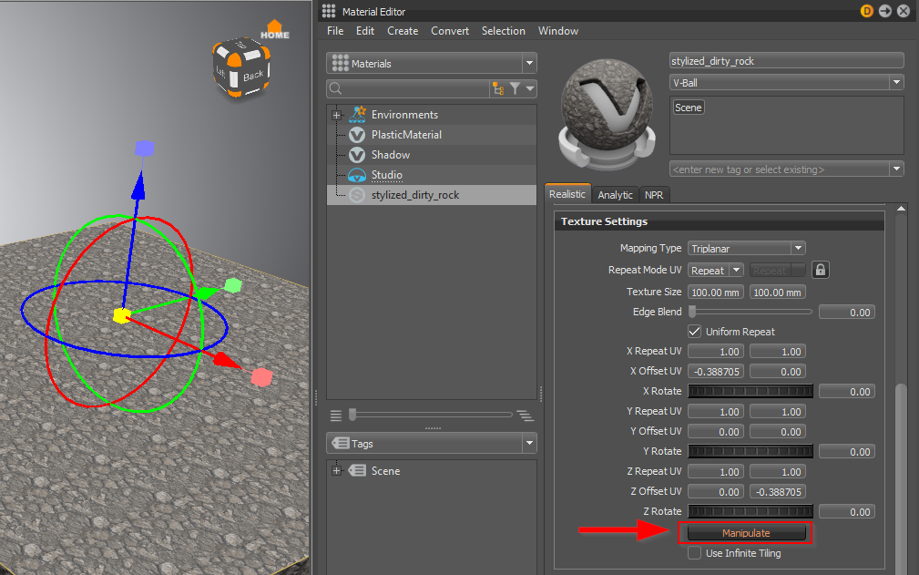The width and height of the screenshot is (919, 575).
Task: Expand the Environments group in the material list
Action: pyautogui.click(x=336, y=116)
